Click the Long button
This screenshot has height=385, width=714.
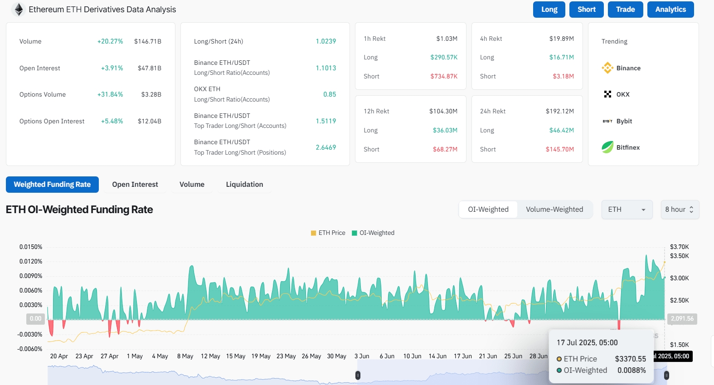point(549,10)
